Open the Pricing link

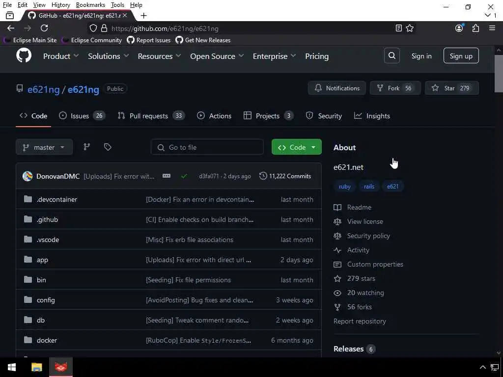(317, 56)
